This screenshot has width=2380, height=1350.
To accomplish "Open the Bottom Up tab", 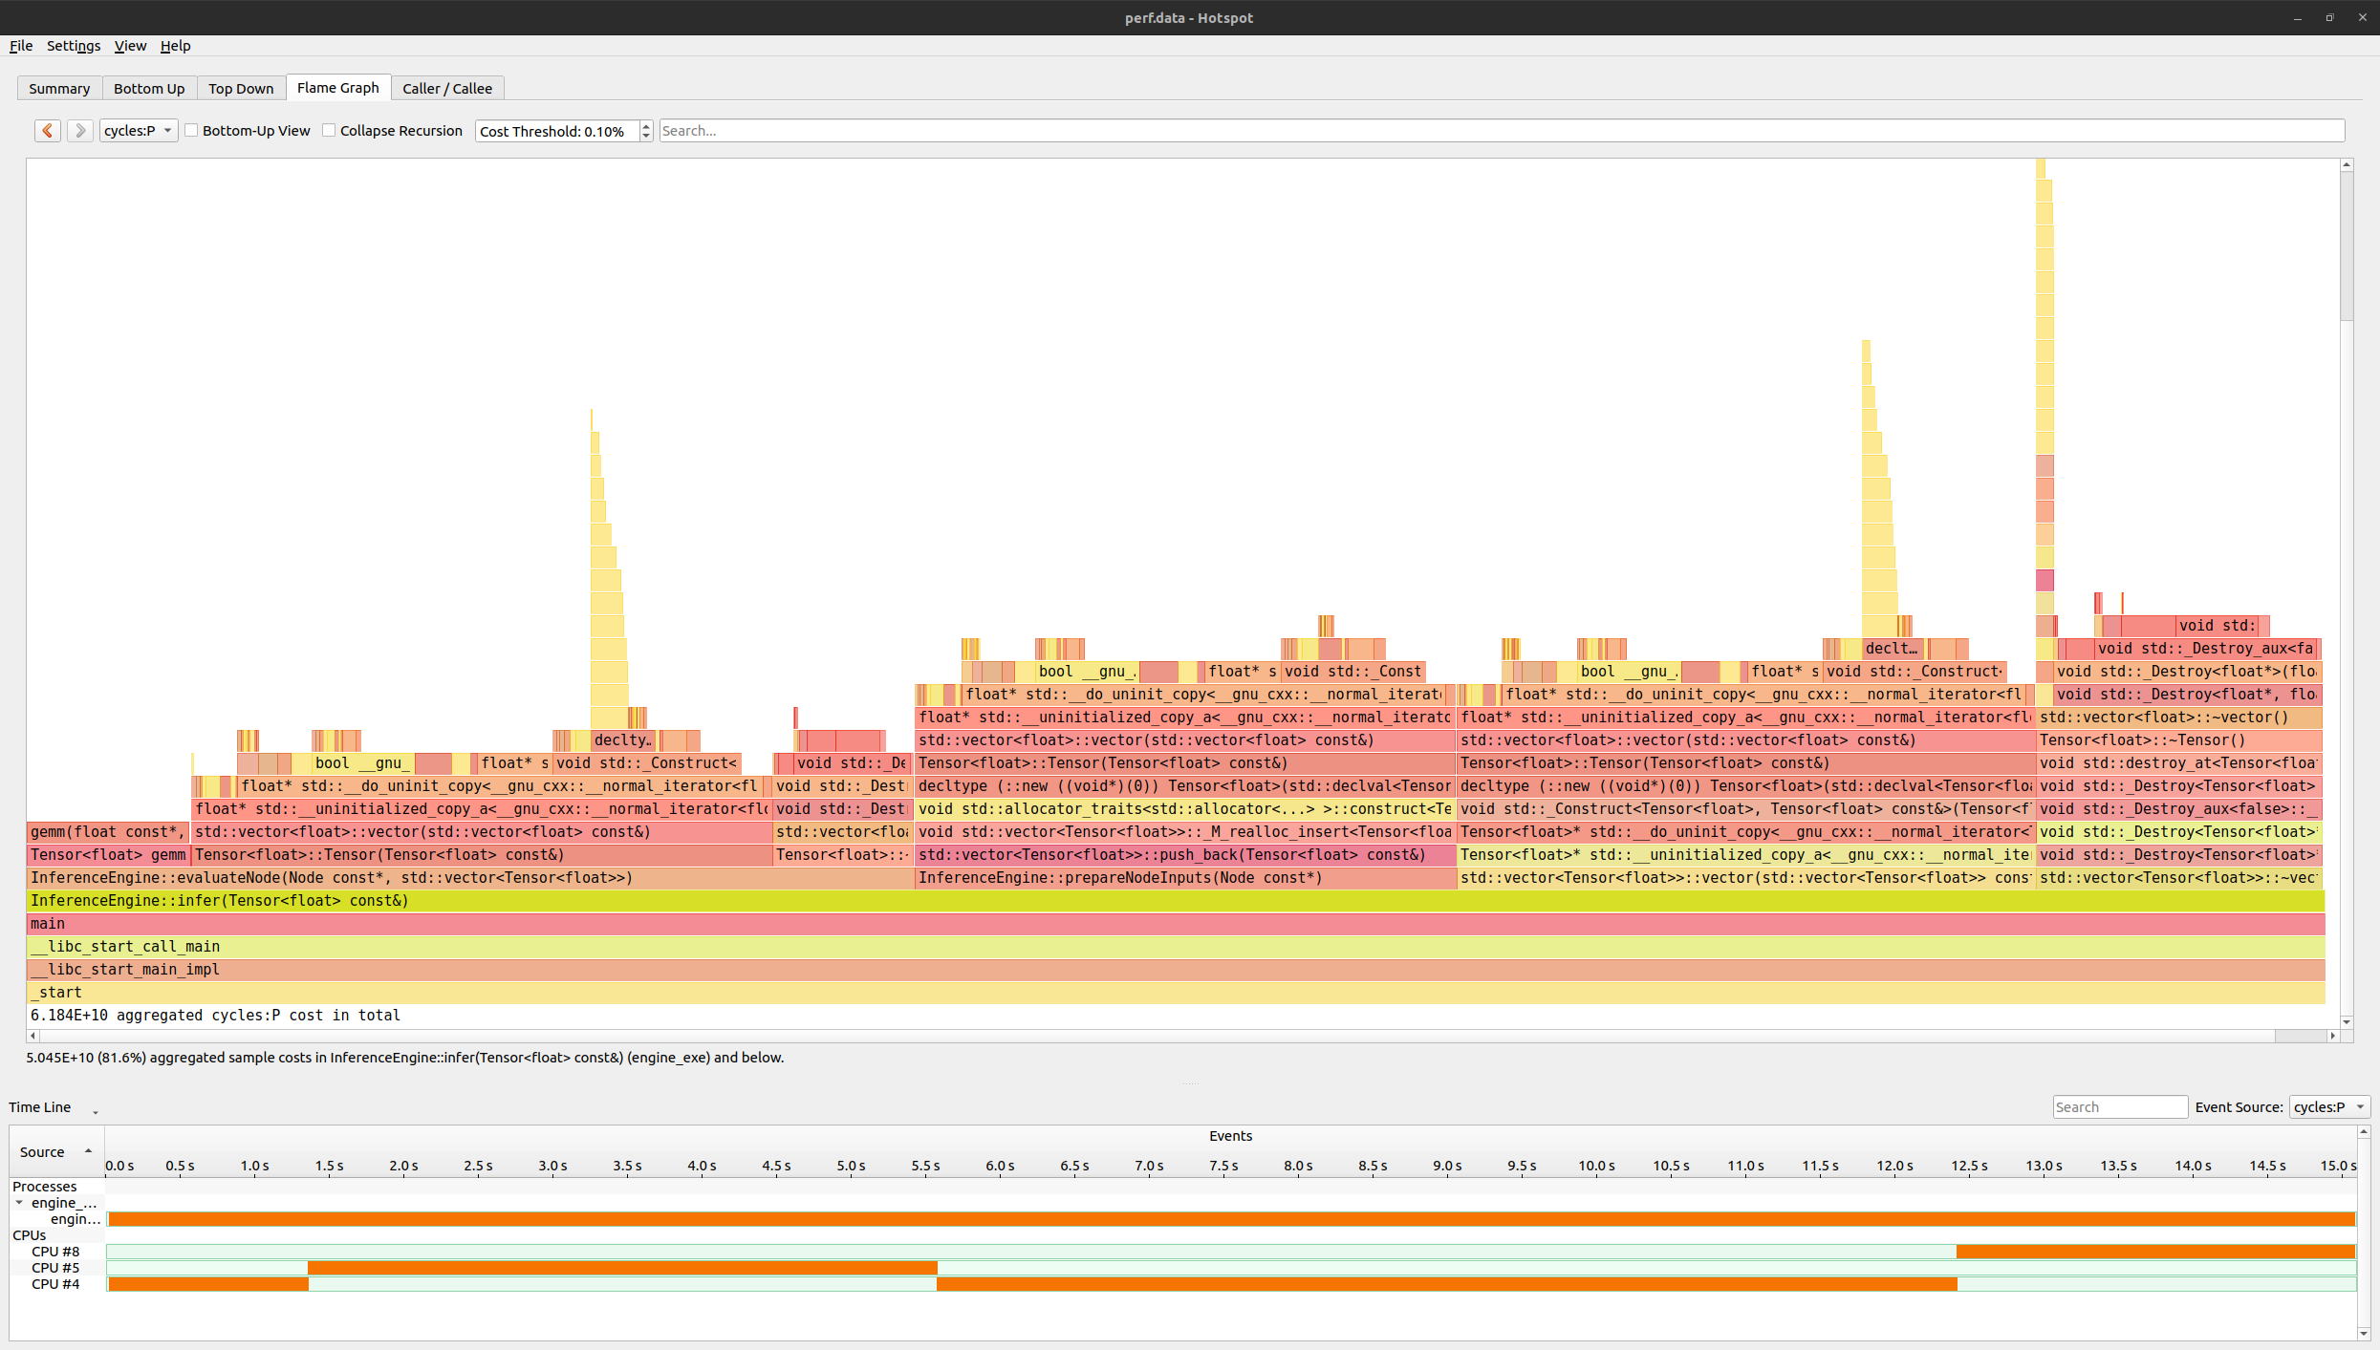I will click(149, 88).
